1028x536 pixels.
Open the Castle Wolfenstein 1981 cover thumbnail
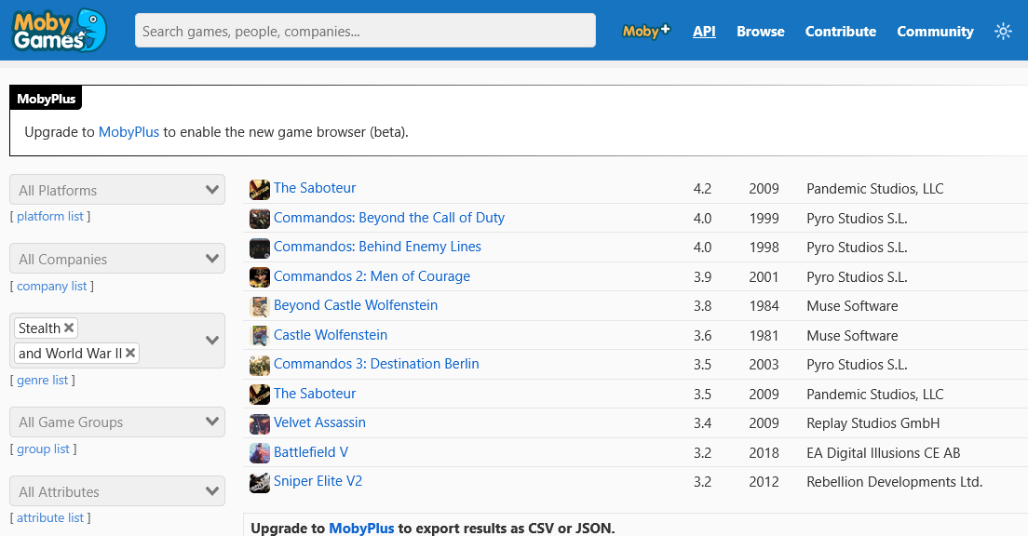pyautogui.click(x=260, y=336)
